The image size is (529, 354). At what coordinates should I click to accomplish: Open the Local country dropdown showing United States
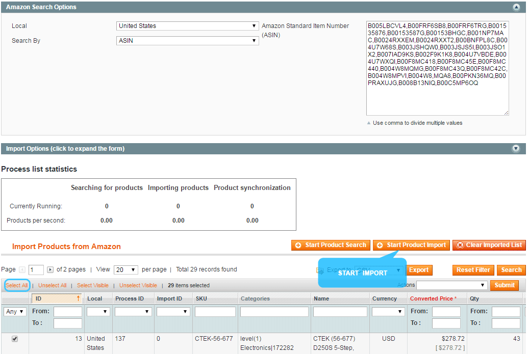(x=188, y=26)
